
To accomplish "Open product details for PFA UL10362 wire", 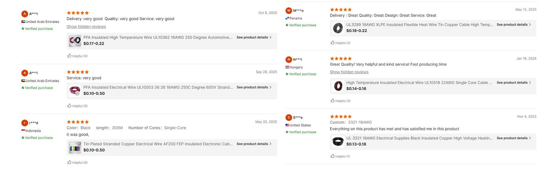I will 254,37.
